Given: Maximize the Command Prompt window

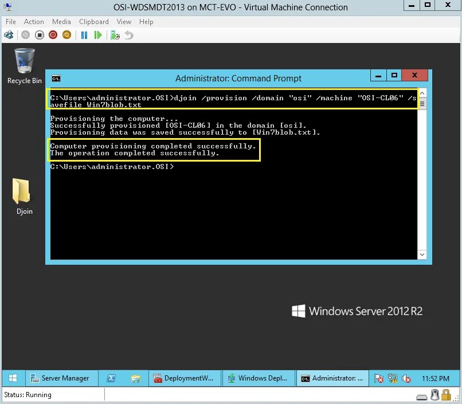Looking at the screenshot, I should [x=394, y=76].
